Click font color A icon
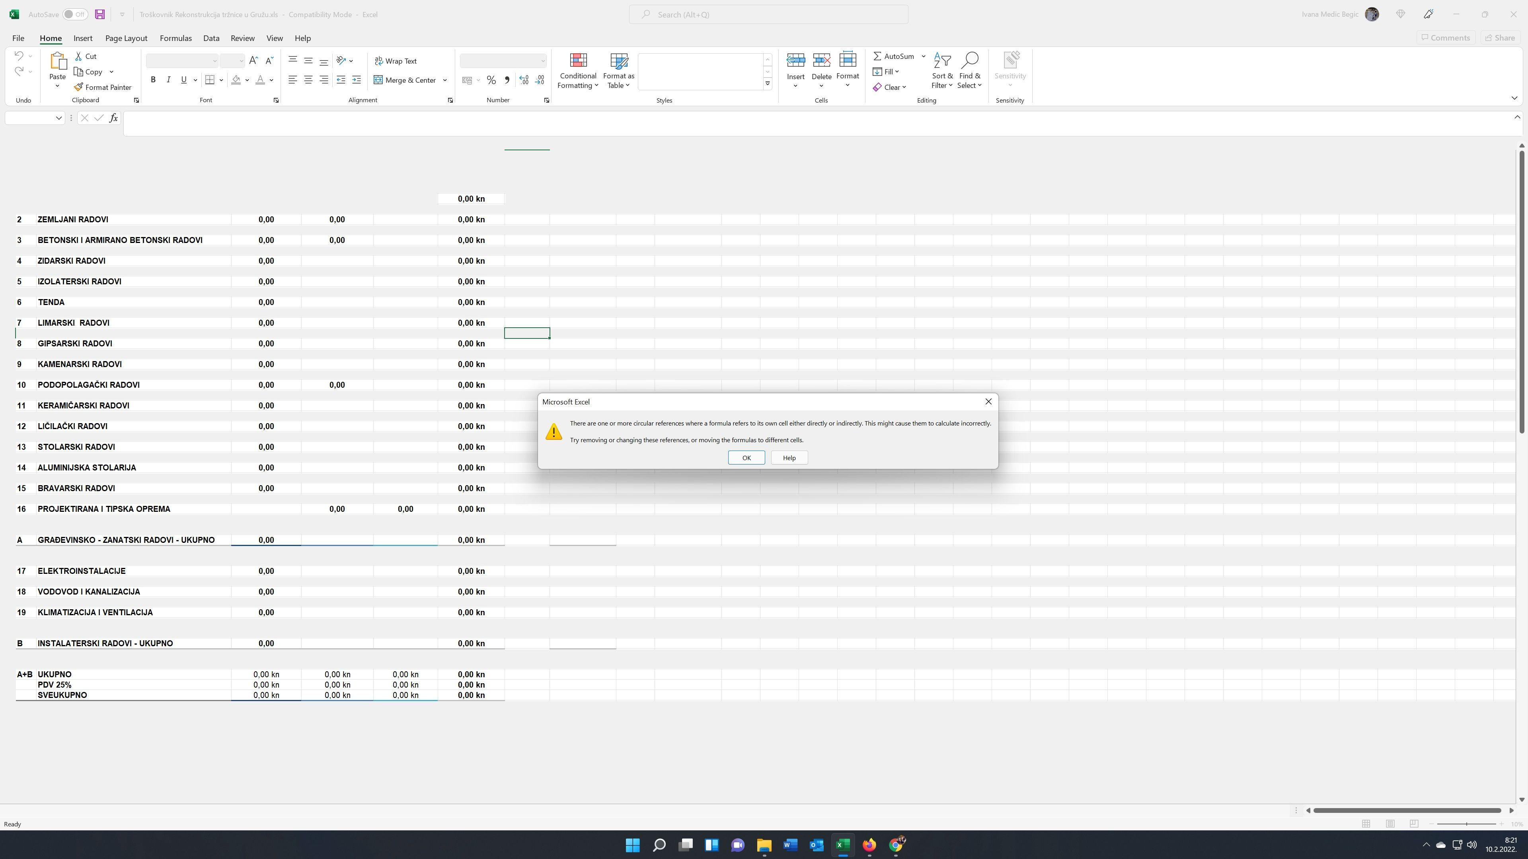The width and height of the screenshot is (1528, 859). point(260,80)
